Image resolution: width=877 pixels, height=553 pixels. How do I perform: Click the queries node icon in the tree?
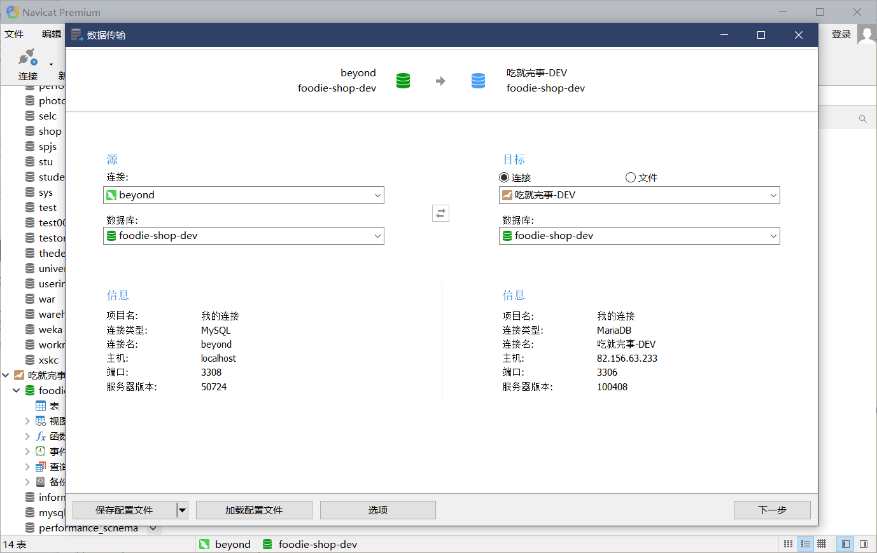tap(41, 467)
